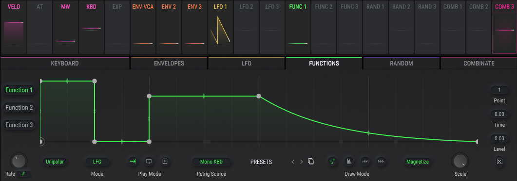Viewport: 517px width, 181px height.
Task: Select the LFO 2 modulation source slot
Action: 246,27
